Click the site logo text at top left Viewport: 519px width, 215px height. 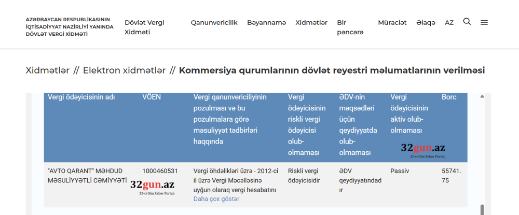[x=69, y=26]
